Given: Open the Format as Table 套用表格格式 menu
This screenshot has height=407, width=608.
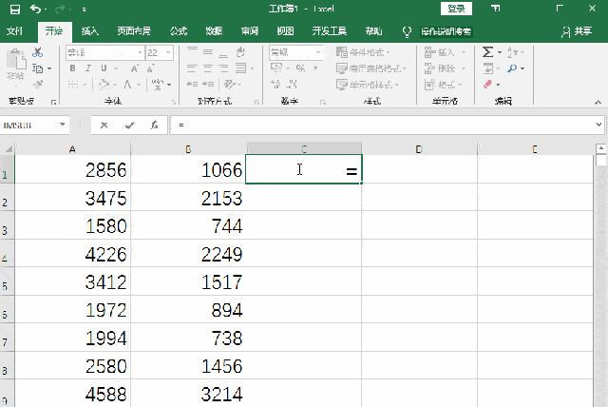Looking at the screenshot, I should click(x=371, y=68).
